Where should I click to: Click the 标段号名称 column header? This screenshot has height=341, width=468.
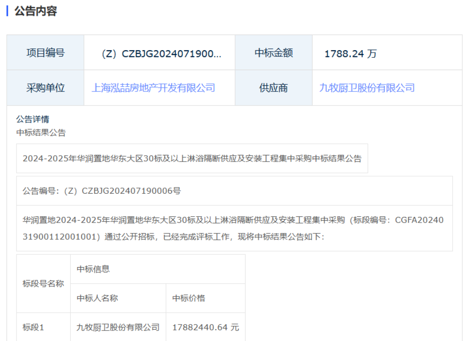43,284
